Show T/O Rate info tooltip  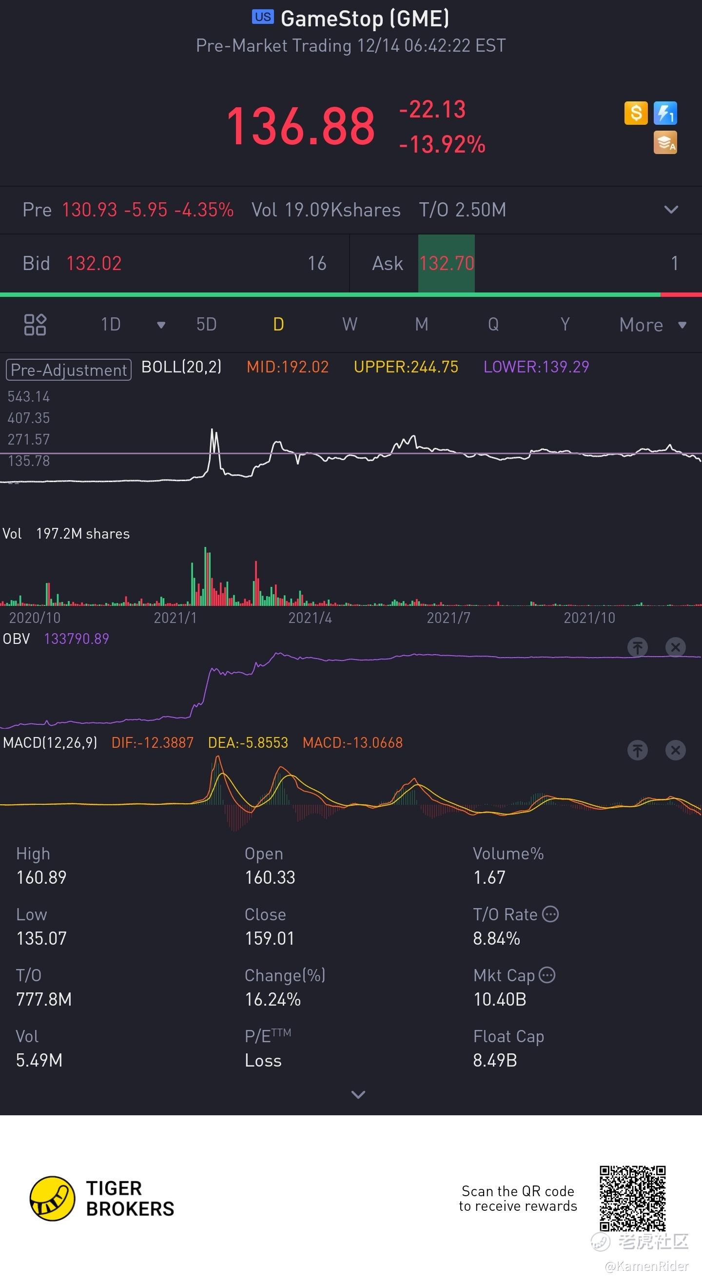(x=550, y=914)
